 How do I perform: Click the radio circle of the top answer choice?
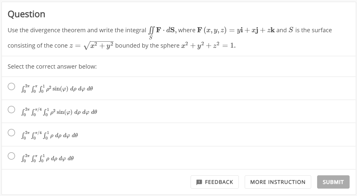coord(11,86)
